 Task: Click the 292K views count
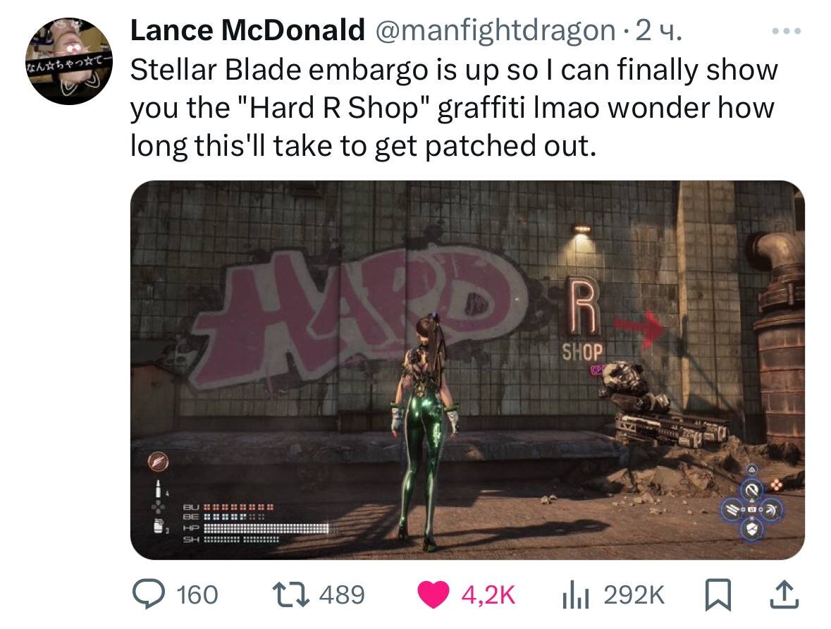click(x=634, y=595)
